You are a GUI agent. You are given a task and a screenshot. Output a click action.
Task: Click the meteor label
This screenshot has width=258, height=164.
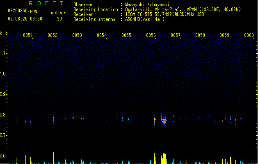click(x=58, y=13)
